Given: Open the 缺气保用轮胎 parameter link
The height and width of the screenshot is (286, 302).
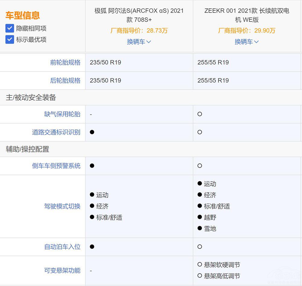Looking at the screenshot, I should pyautogui.click(x=62, y=114).
